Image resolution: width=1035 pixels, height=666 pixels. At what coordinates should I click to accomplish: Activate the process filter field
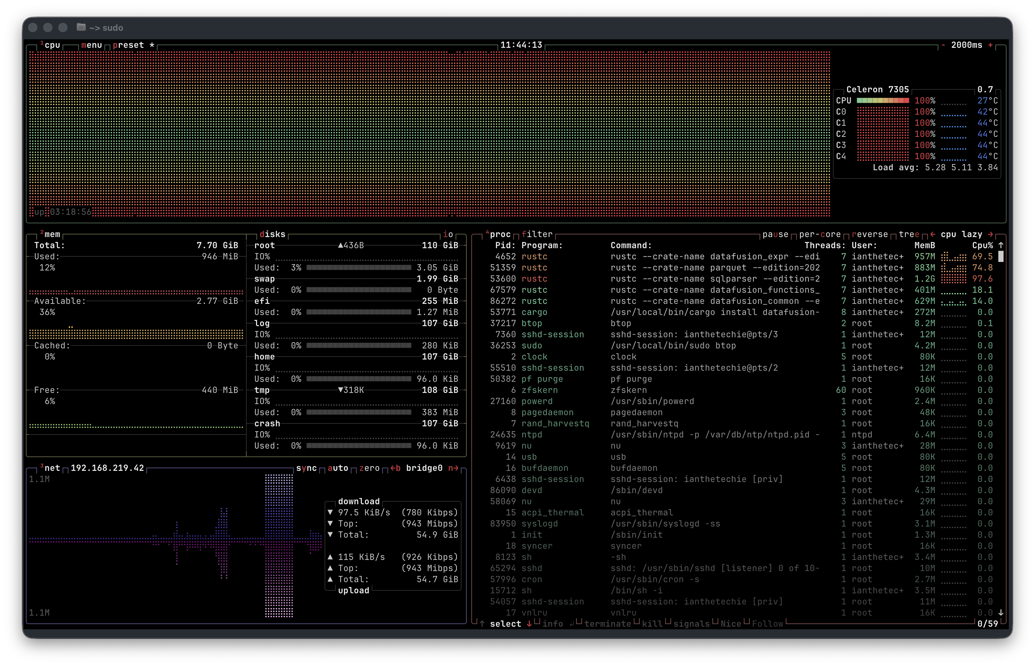pos(537,234)
